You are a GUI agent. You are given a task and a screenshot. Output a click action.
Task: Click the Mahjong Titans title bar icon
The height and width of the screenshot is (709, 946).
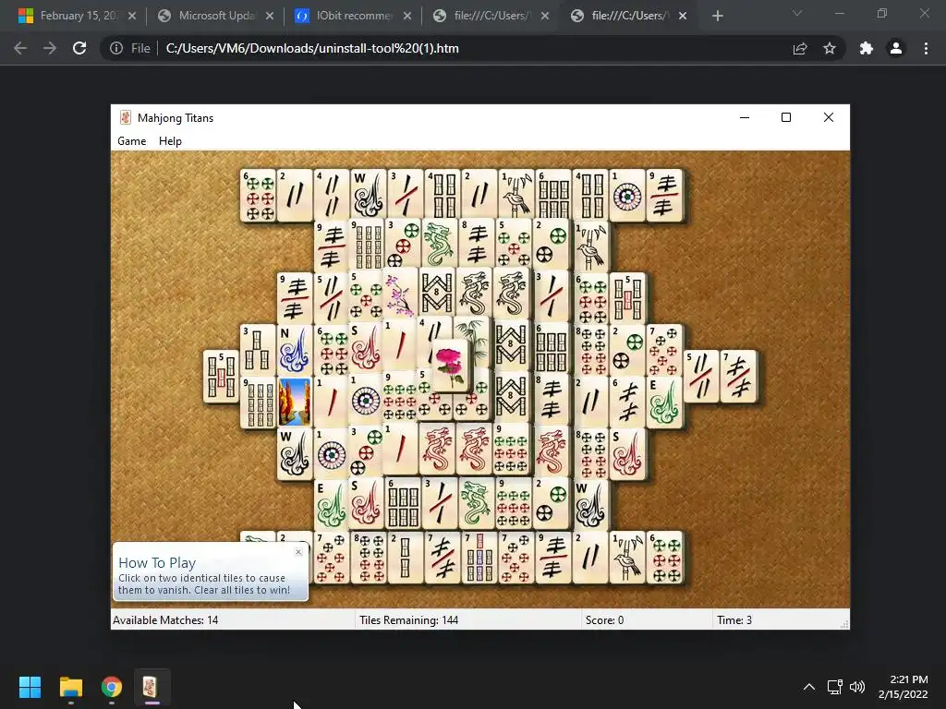click(x=126, y=117)
